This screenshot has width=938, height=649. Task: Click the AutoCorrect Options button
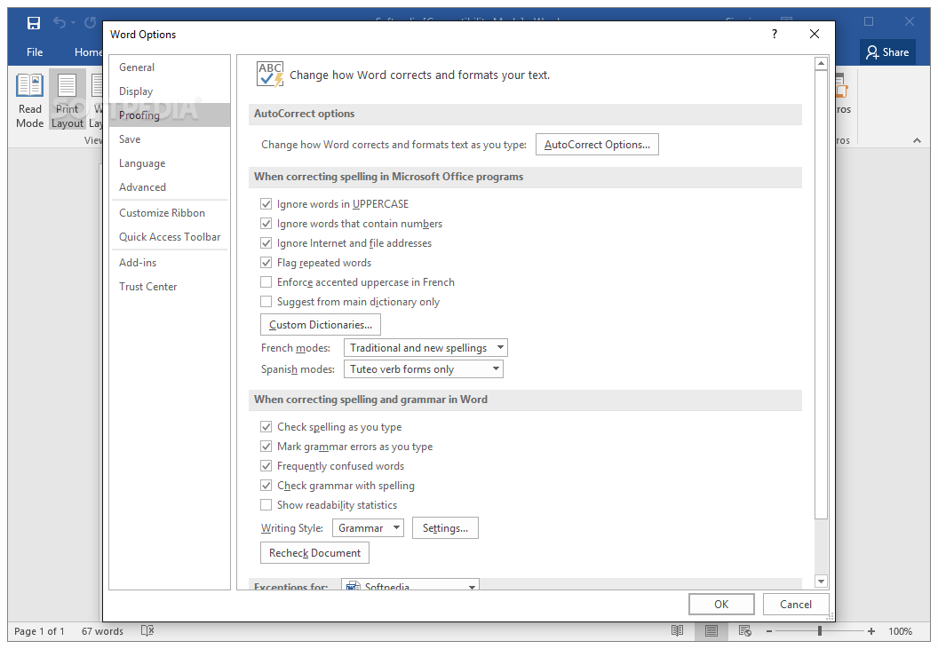(x=597, y=145)
